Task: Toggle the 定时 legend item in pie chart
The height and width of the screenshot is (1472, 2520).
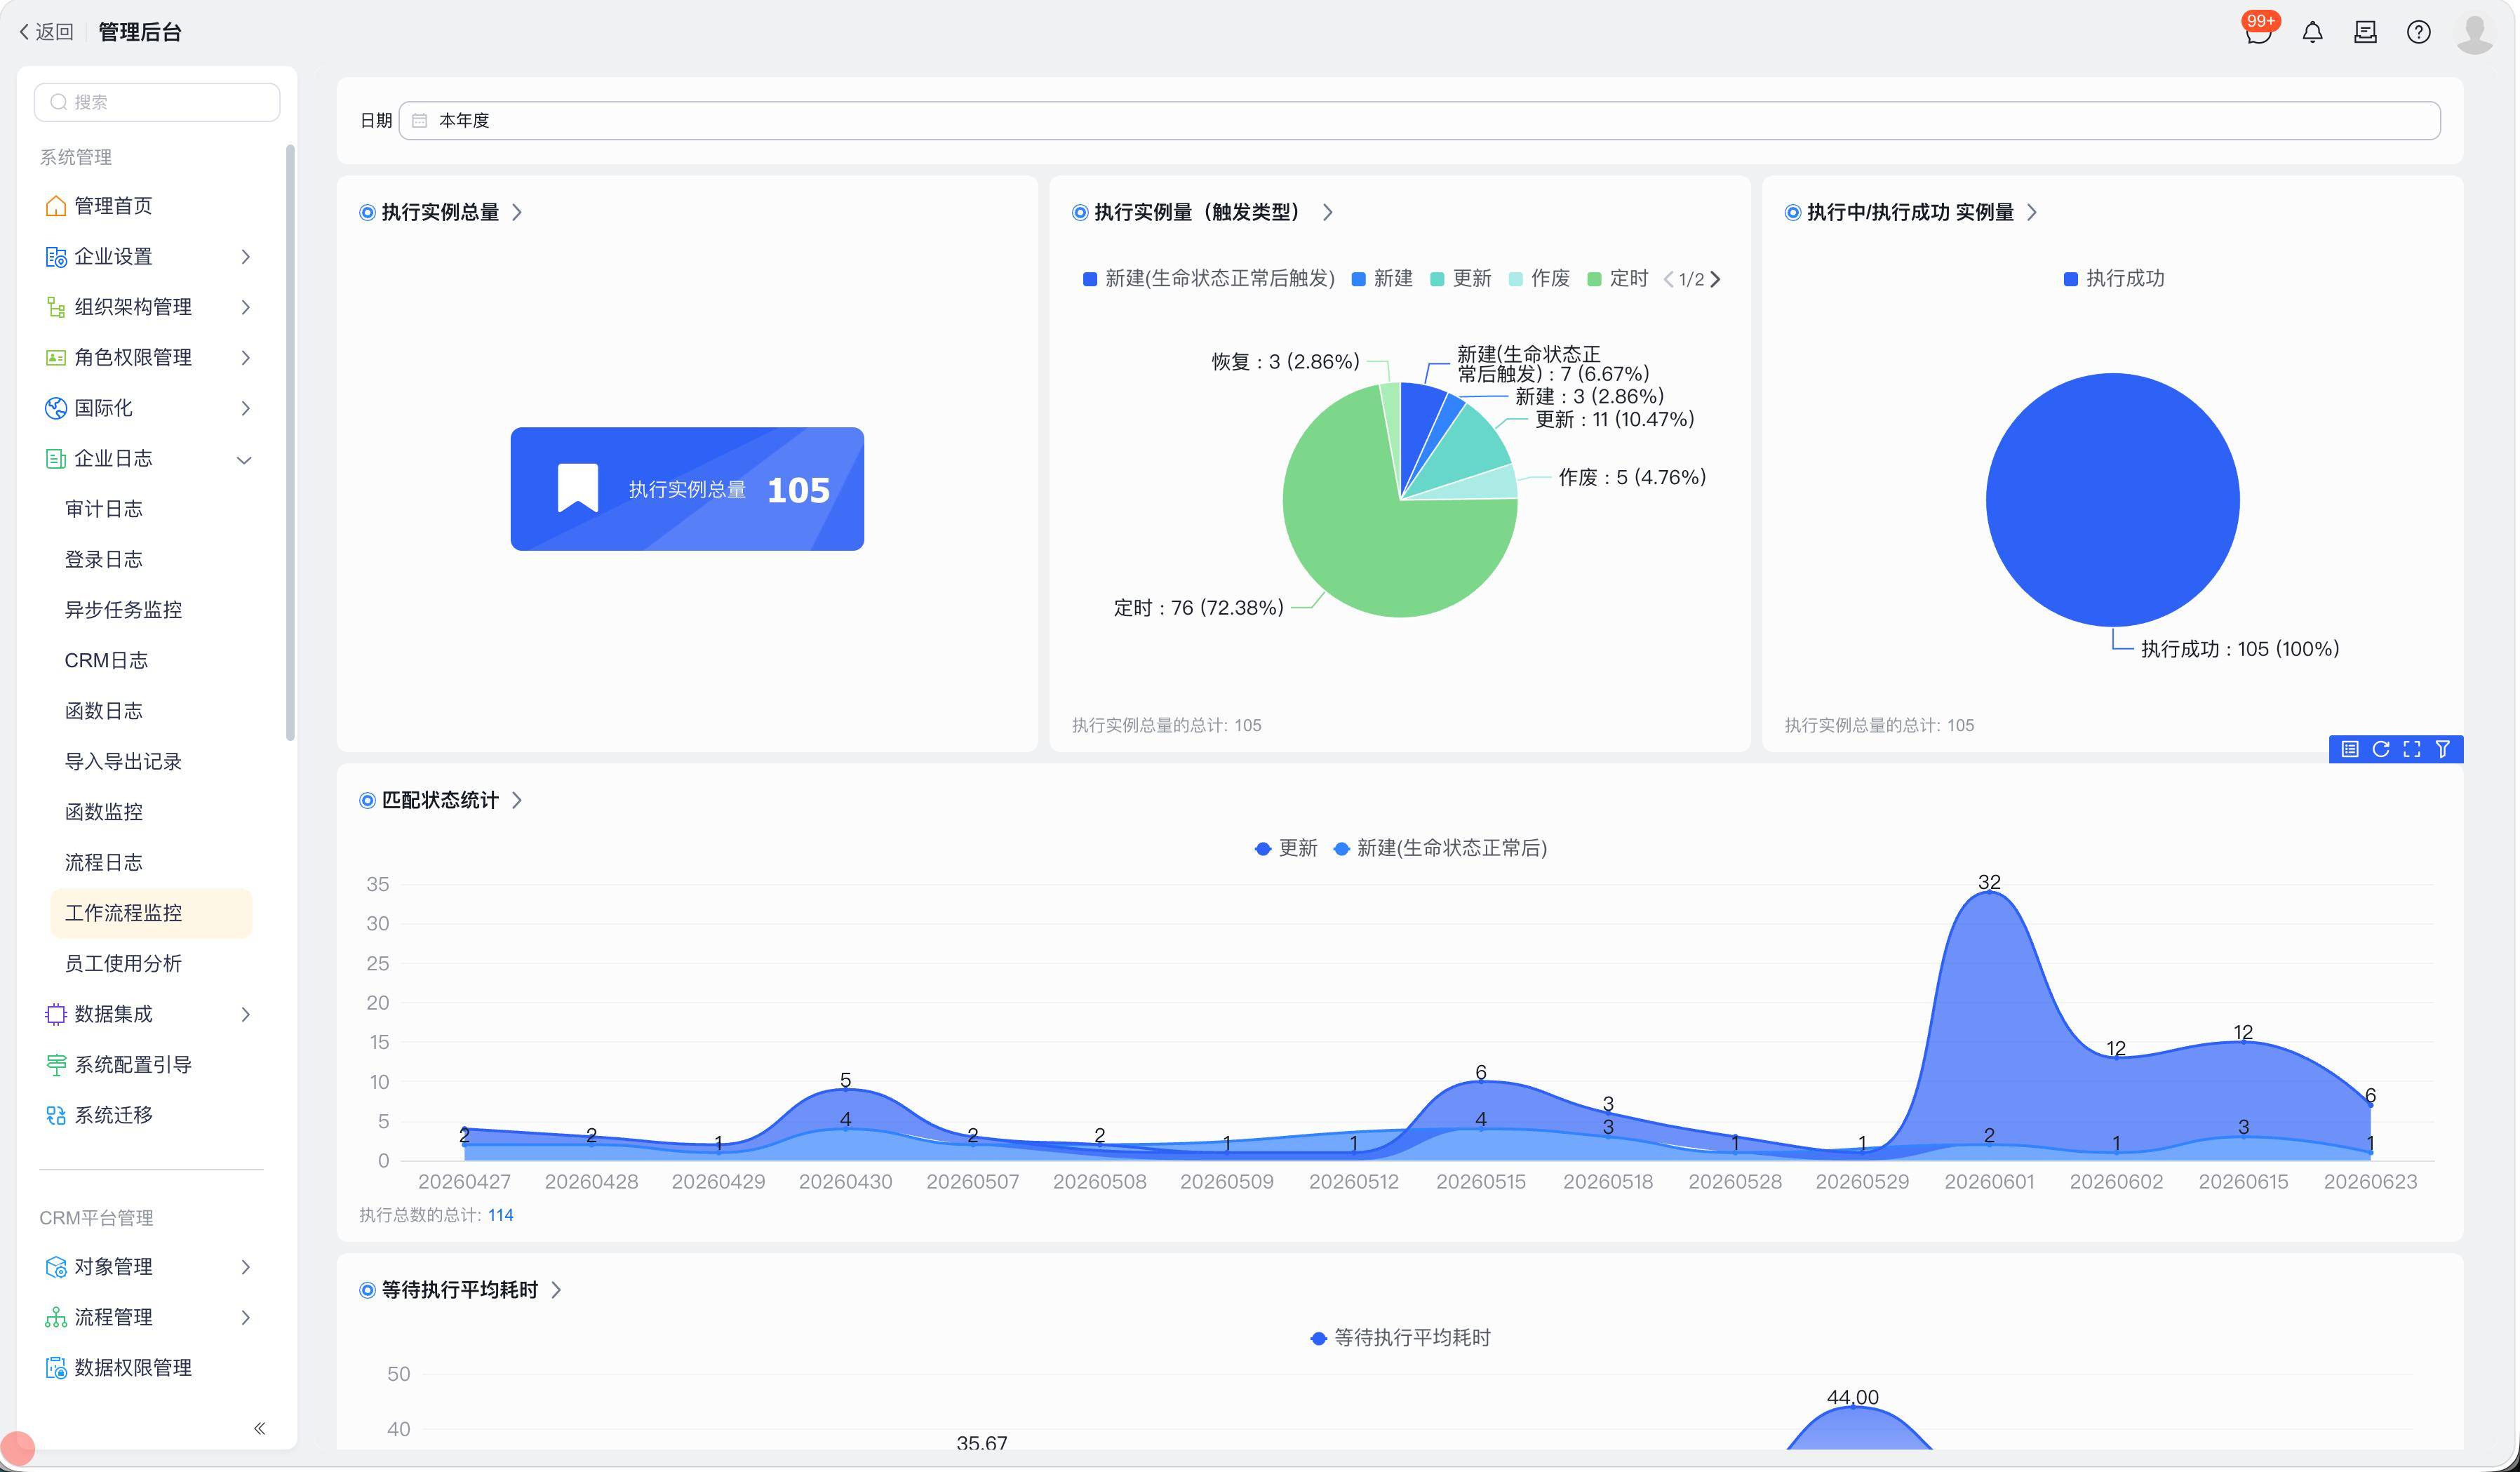Action: pyautogui.click(x=1618, y=278)
